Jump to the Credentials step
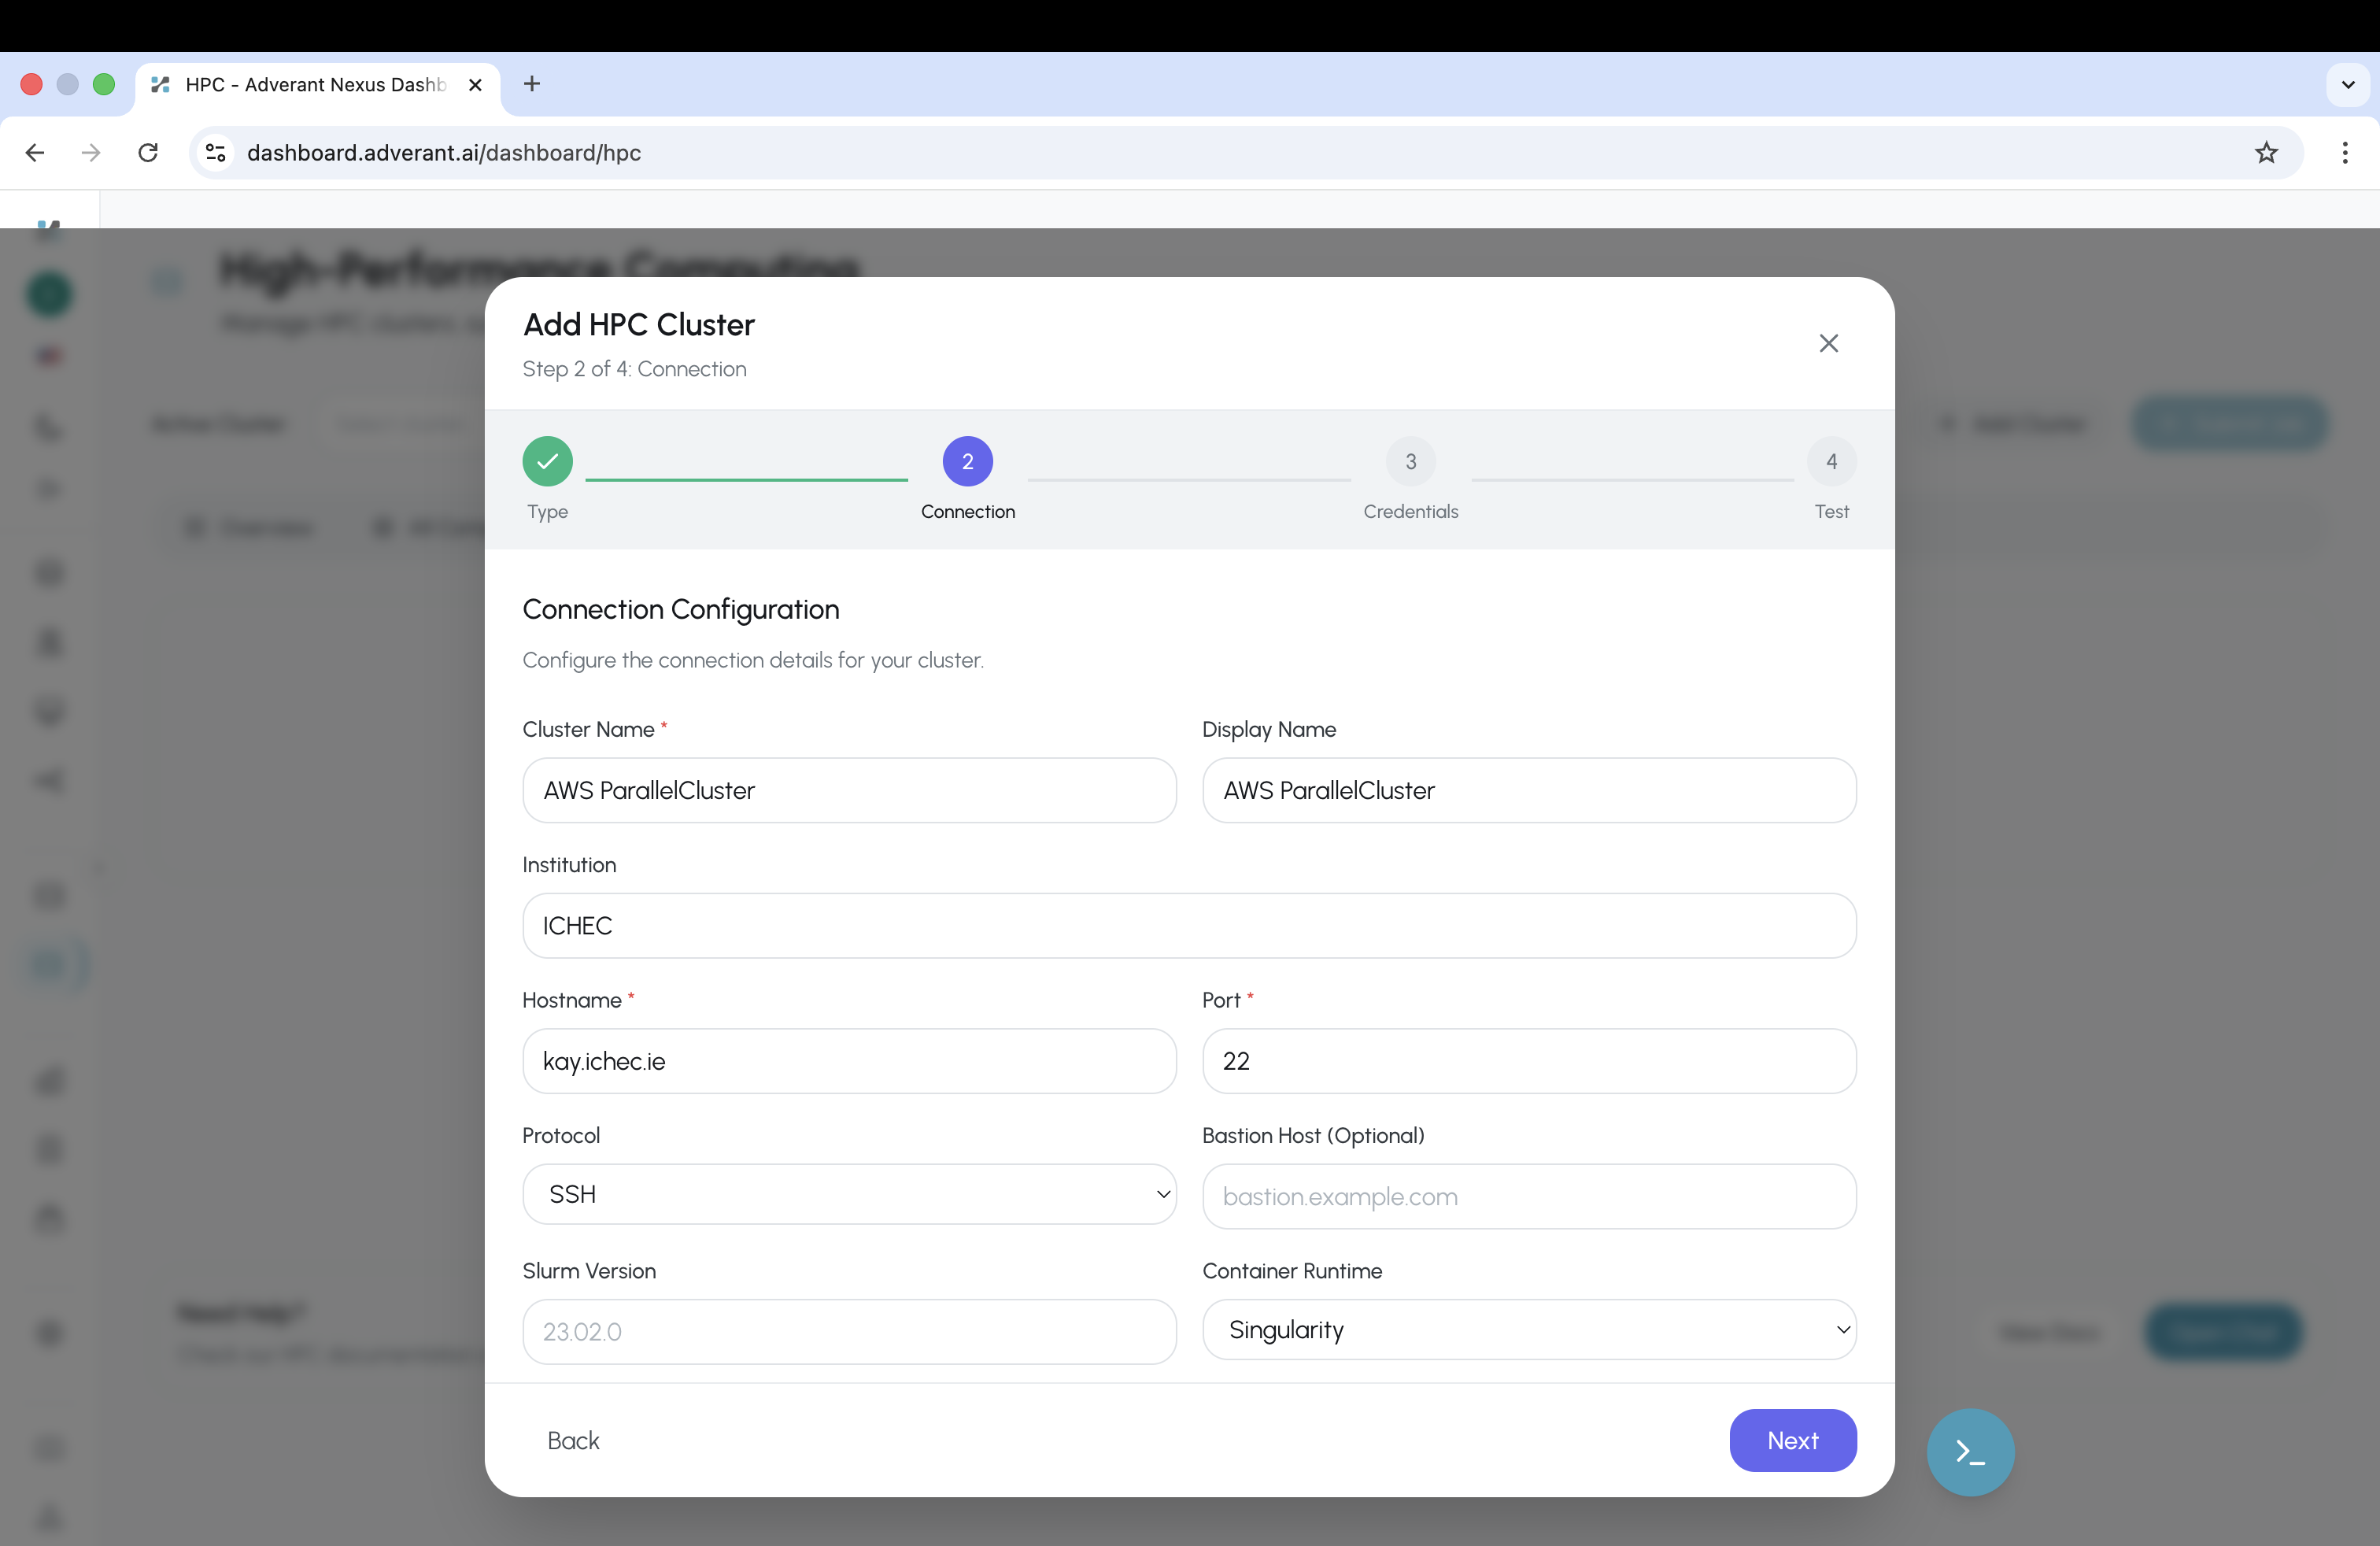This screenshot has width=2380, height=1546. coord(1410,461)
